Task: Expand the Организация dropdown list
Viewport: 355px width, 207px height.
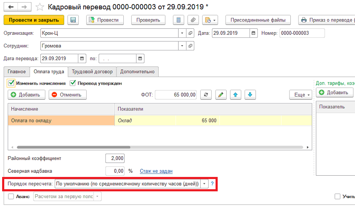Action: [182, 33]
